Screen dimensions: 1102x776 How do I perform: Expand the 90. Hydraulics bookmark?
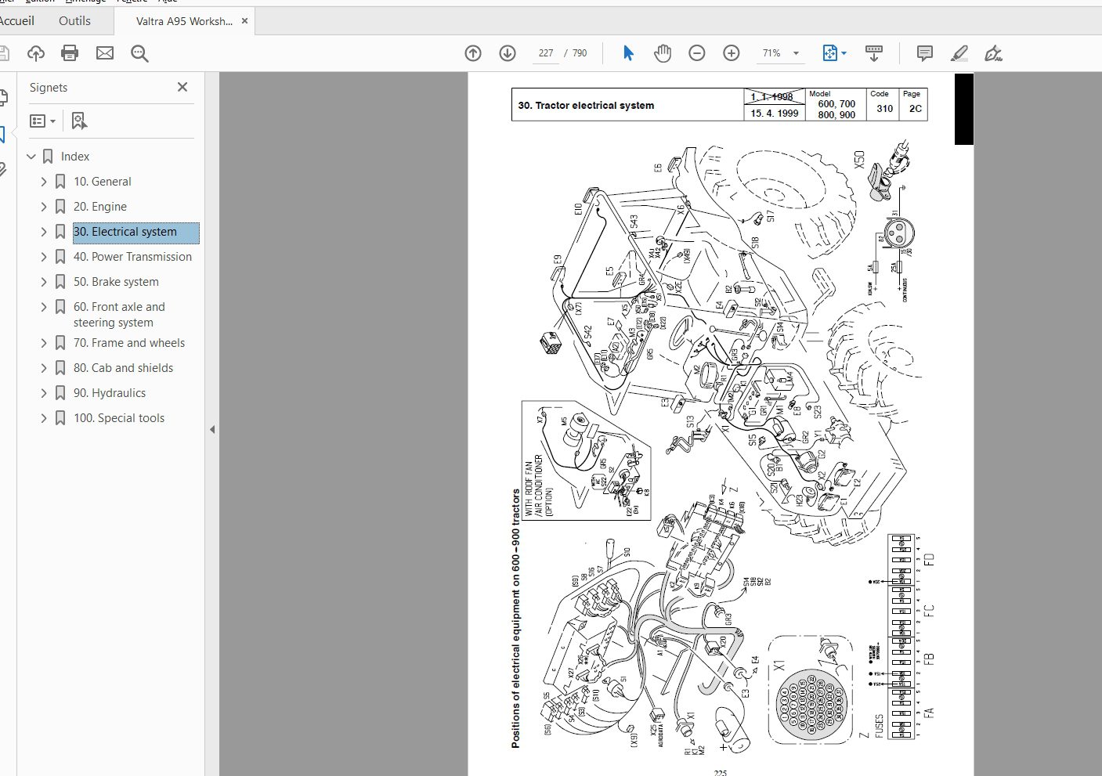pos(44,393)
